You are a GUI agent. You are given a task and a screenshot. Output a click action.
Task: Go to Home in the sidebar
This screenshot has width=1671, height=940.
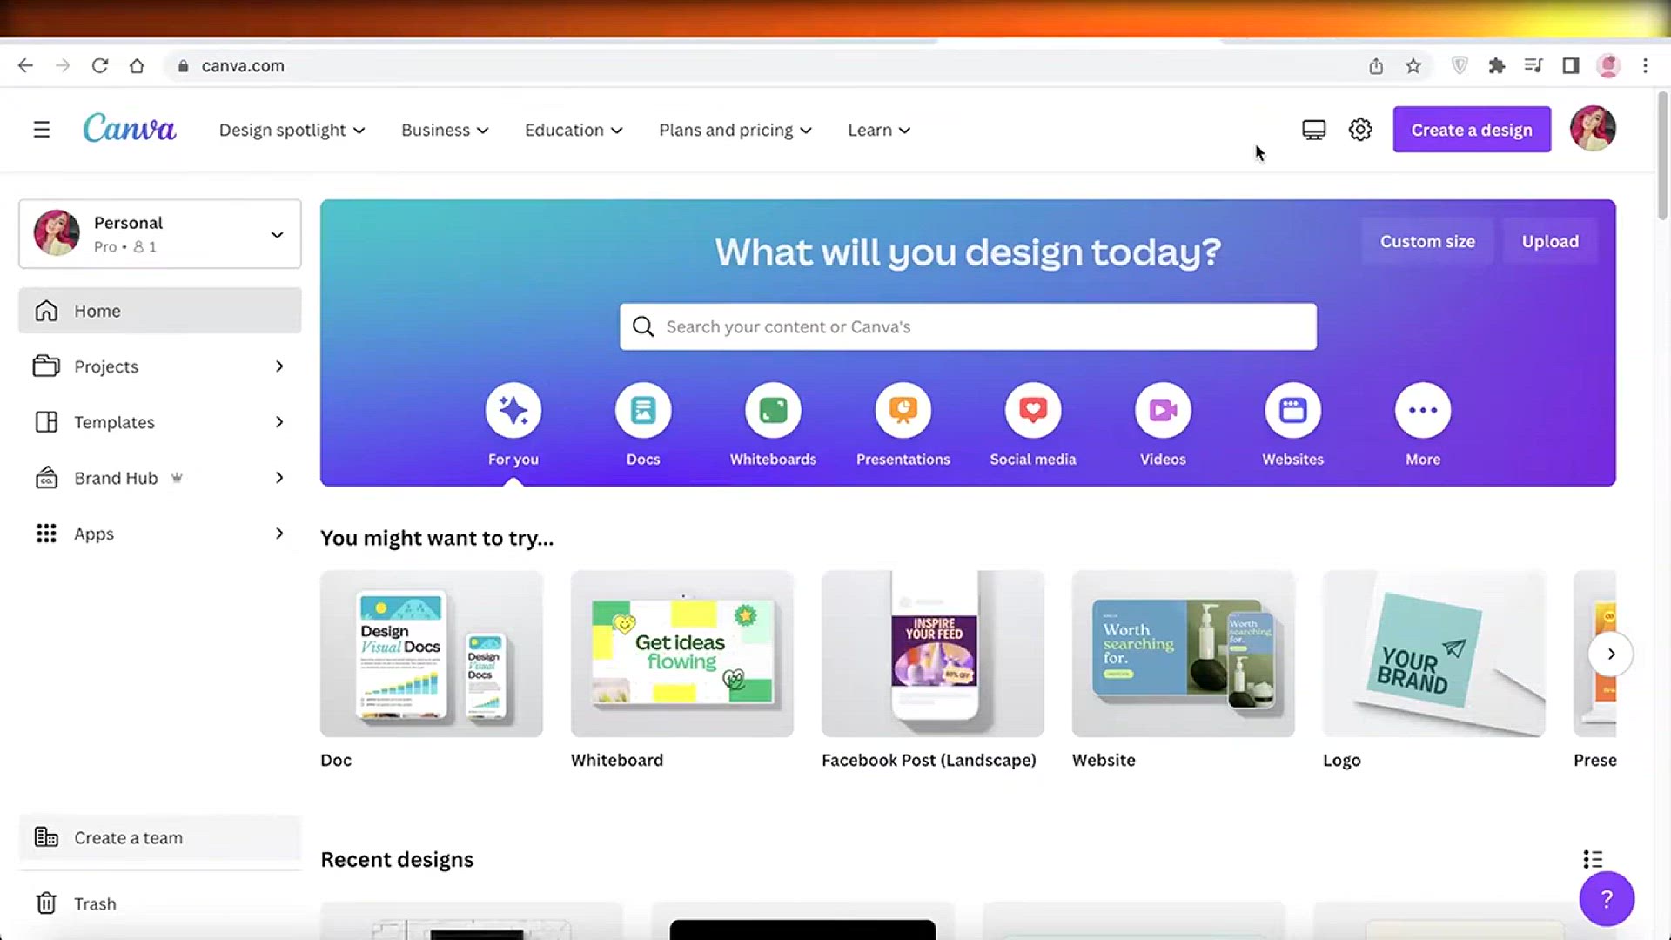tap(160, 311)
